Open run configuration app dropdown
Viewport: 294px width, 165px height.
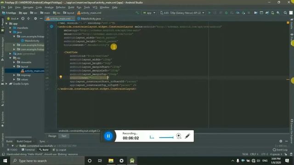149,13
